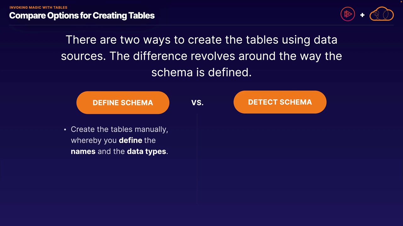Click the horizontal line under the header

(x=201, y=25)
